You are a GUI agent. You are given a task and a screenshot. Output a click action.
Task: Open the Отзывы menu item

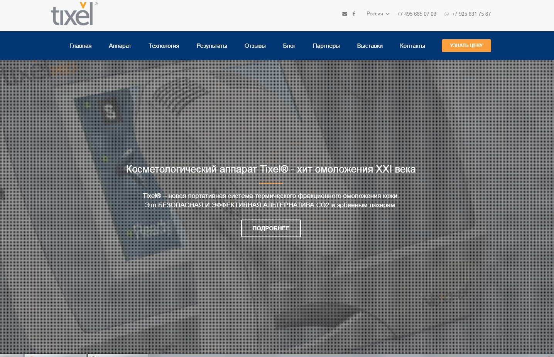click(255, 46)
